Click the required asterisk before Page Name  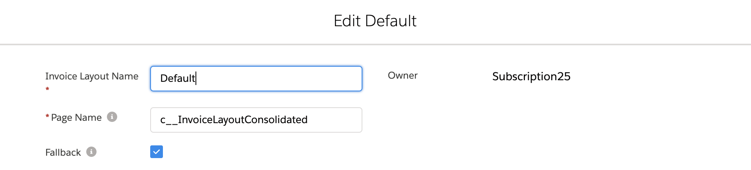coord(47,117)
